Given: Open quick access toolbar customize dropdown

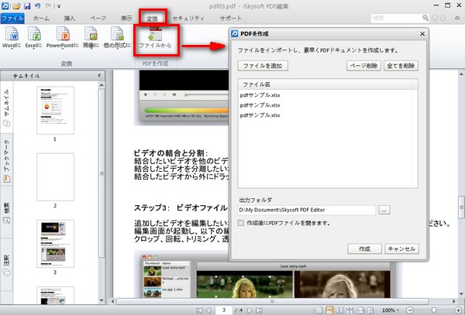Looking at the screenshot, I should [x=59, y=6].
